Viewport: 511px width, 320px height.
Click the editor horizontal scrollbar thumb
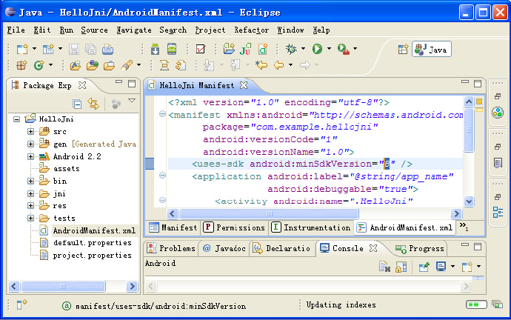tap(269, 214)
